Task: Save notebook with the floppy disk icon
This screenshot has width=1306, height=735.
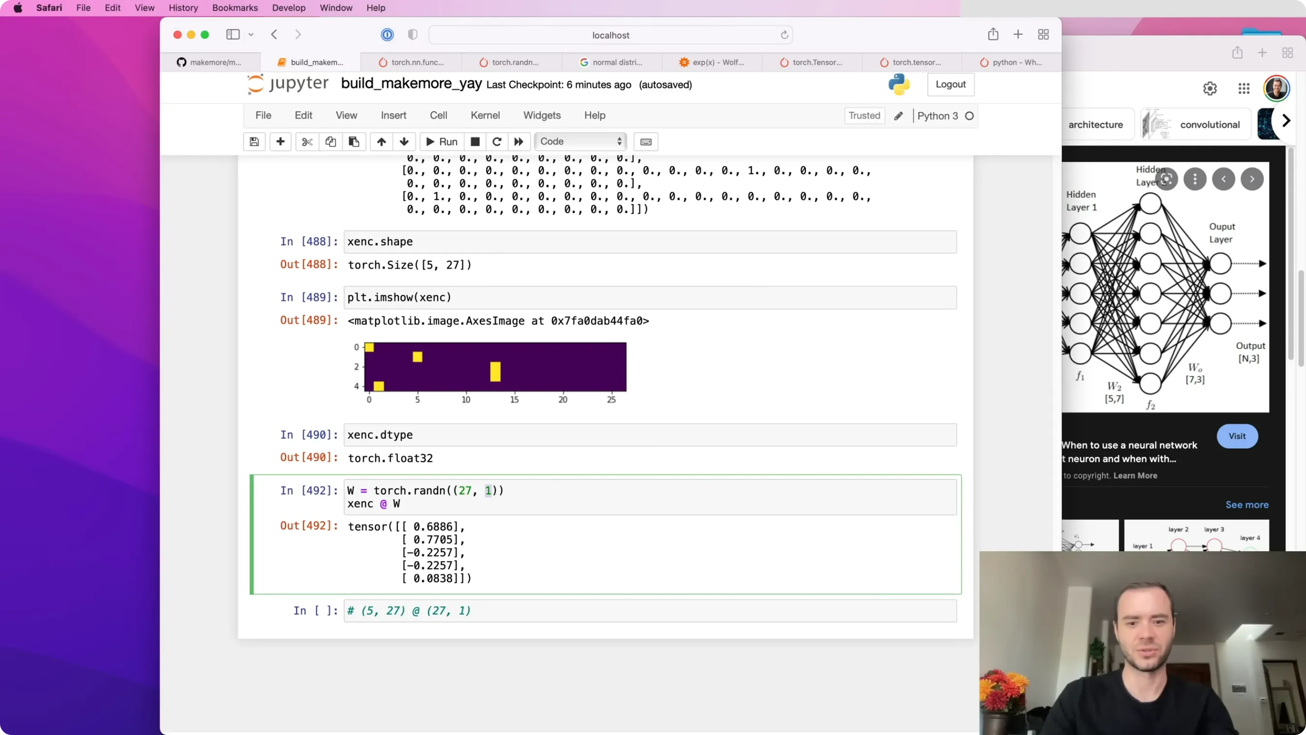Action: 254,141
